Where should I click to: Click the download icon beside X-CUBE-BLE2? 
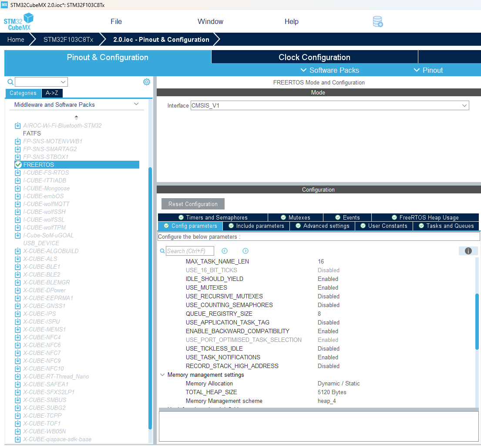click(18, 274)
